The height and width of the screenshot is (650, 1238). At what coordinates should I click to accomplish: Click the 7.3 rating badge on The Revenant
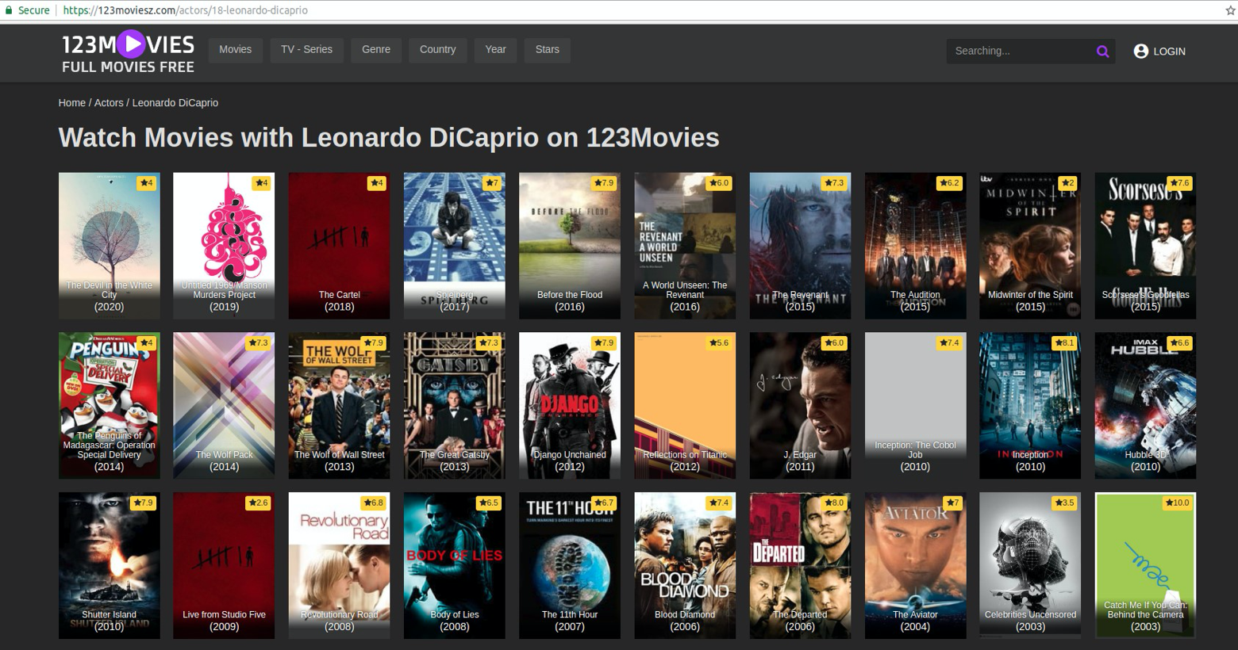(x=832, y=183)
